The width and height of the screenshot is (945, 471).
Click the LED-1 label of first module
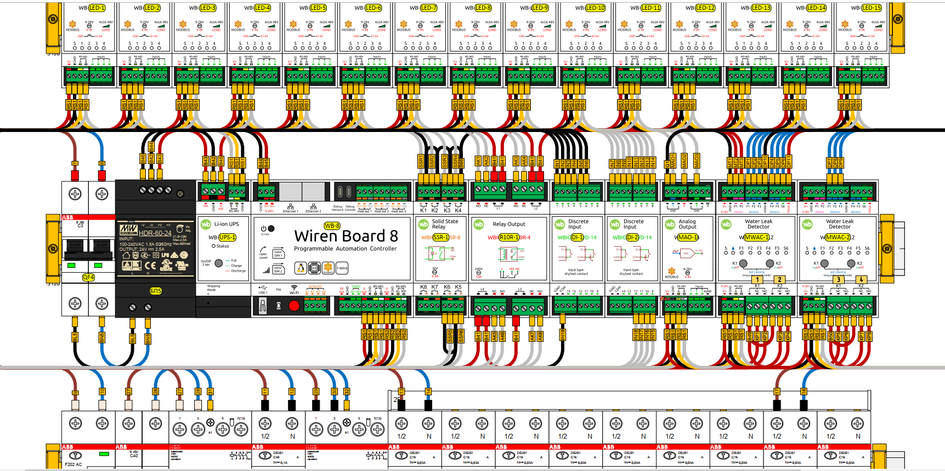point(97,8)
